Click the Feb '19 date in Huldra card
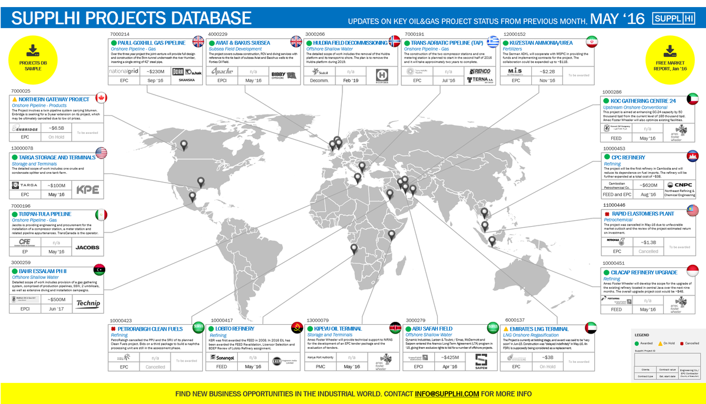706x404 pixels. (352, 80)
